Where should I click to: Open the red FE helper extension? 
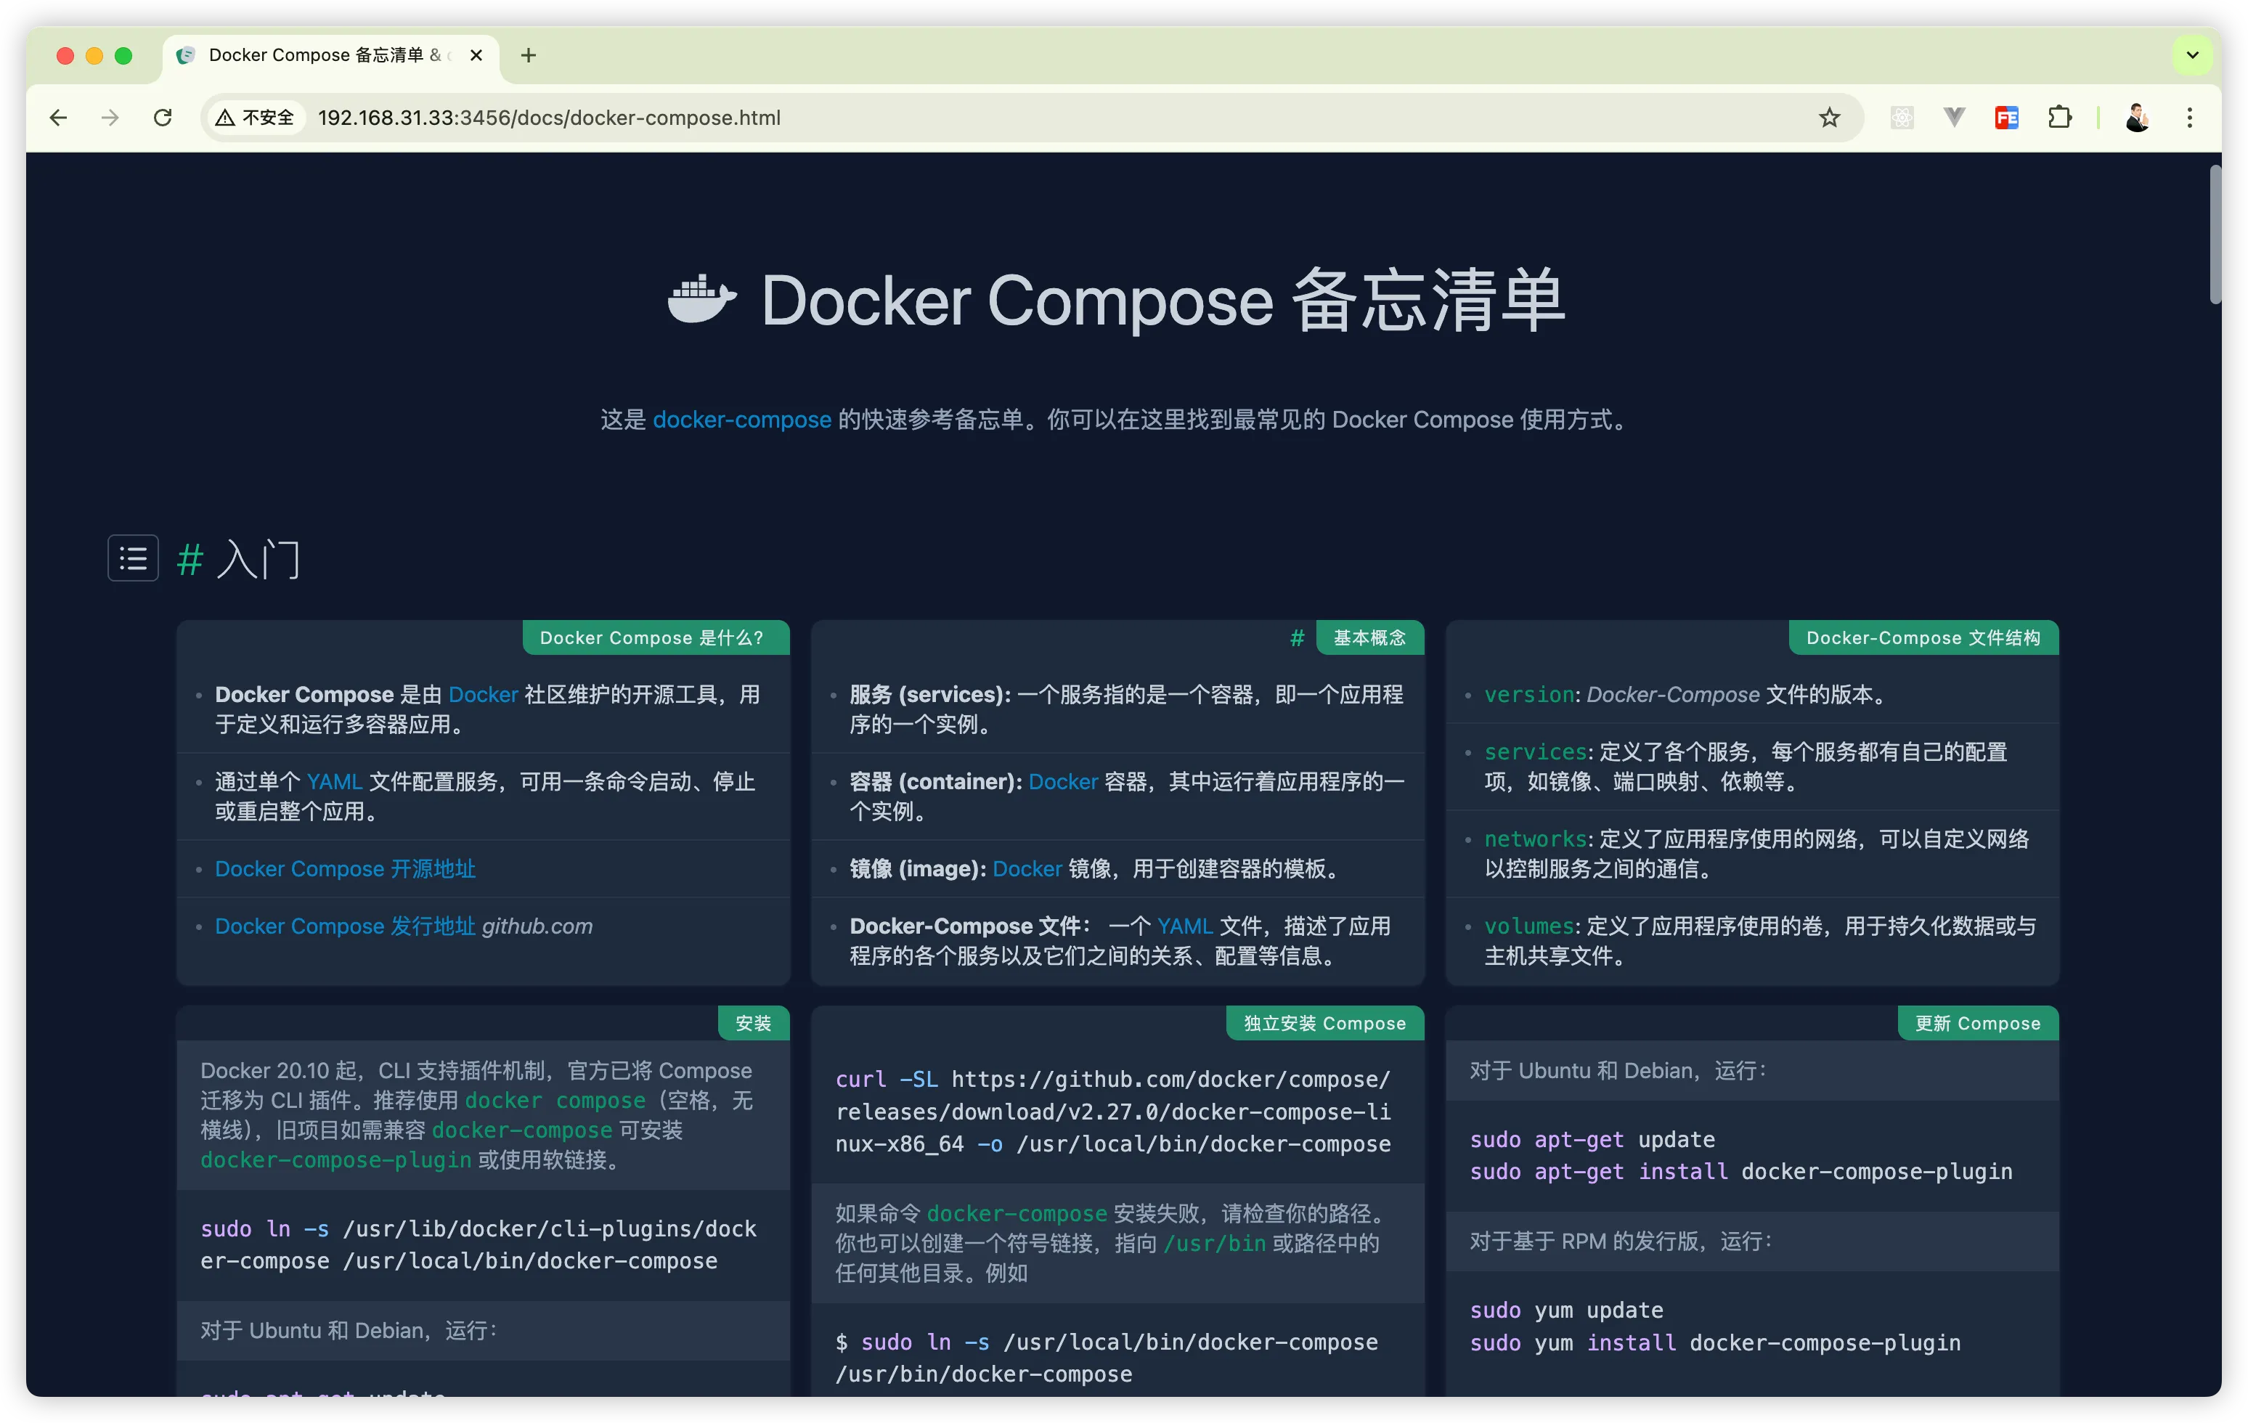(2006, 118)
